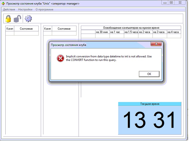Close the main club window
Viewport: 189px width, 141px height.
click(180, 3)
